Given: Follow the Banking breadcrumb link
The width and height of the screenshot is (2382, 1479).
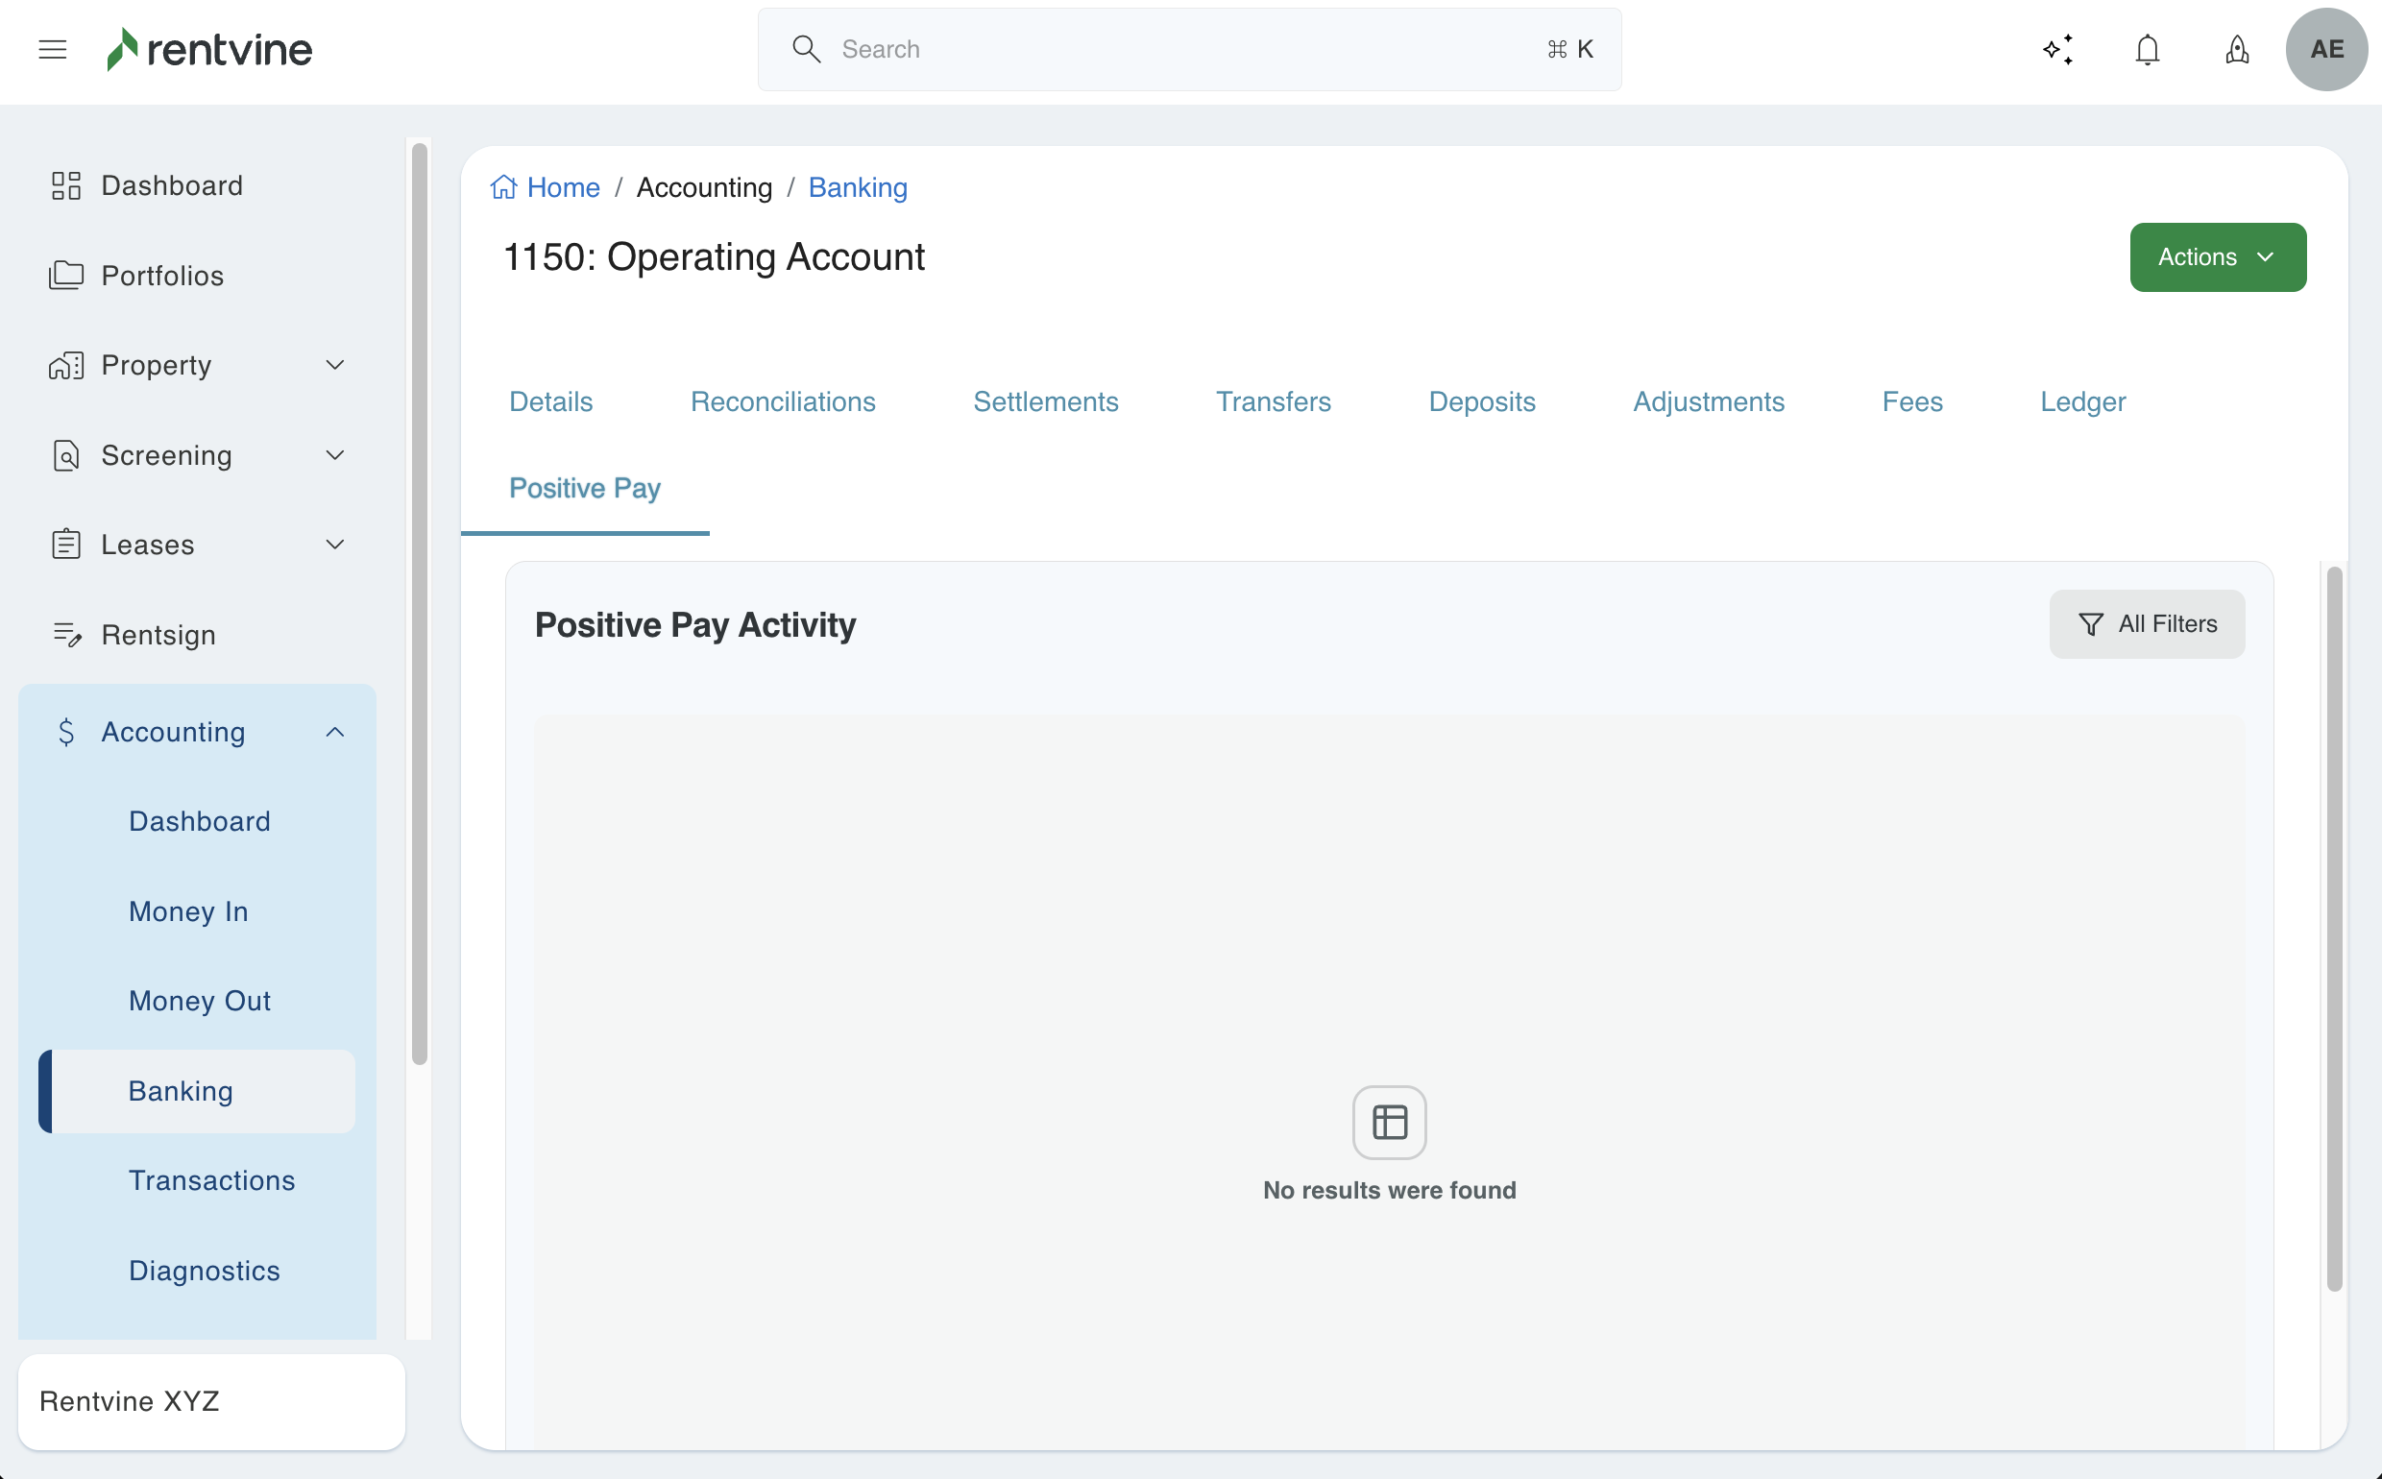Looking at the screenshot, I should pyautogui.click(x=857, y=187).
